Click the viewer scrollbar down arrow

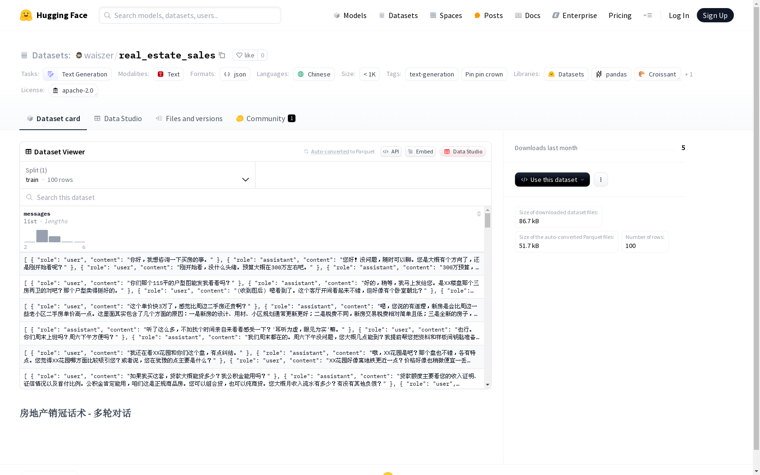pos(487,385)
